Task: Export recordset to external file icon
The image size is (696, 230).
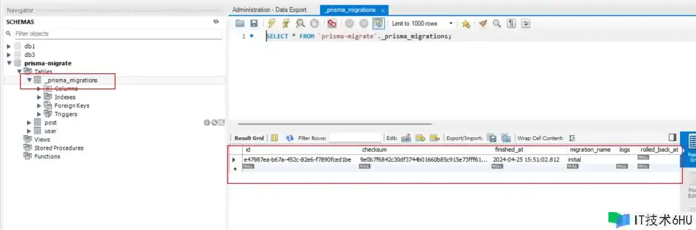Action: pos(492,138)
